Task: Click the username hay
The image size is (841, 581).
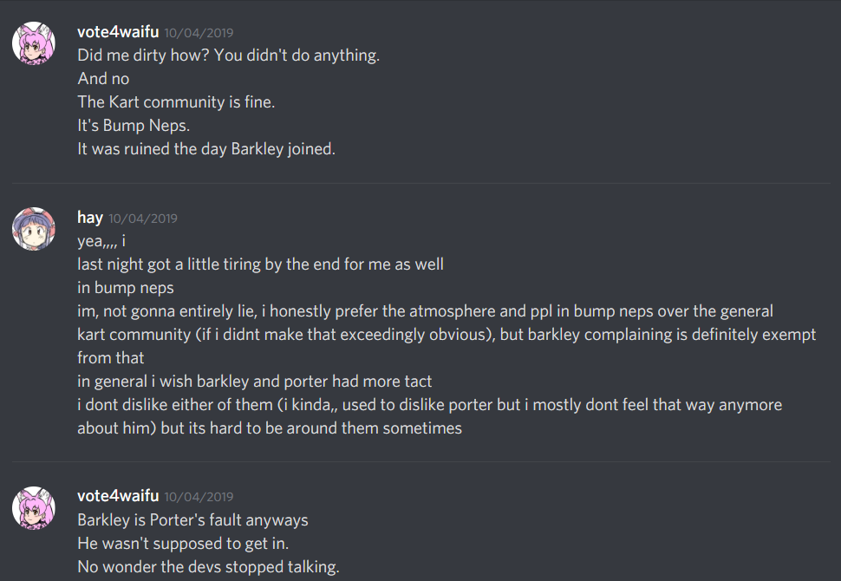Action: pos(89,218)
